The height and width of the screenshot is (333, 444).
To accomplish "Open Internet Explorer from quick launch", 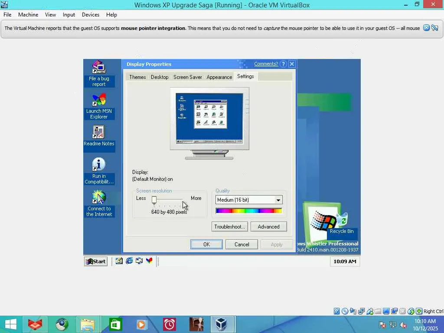I will (x=129, y=261).
